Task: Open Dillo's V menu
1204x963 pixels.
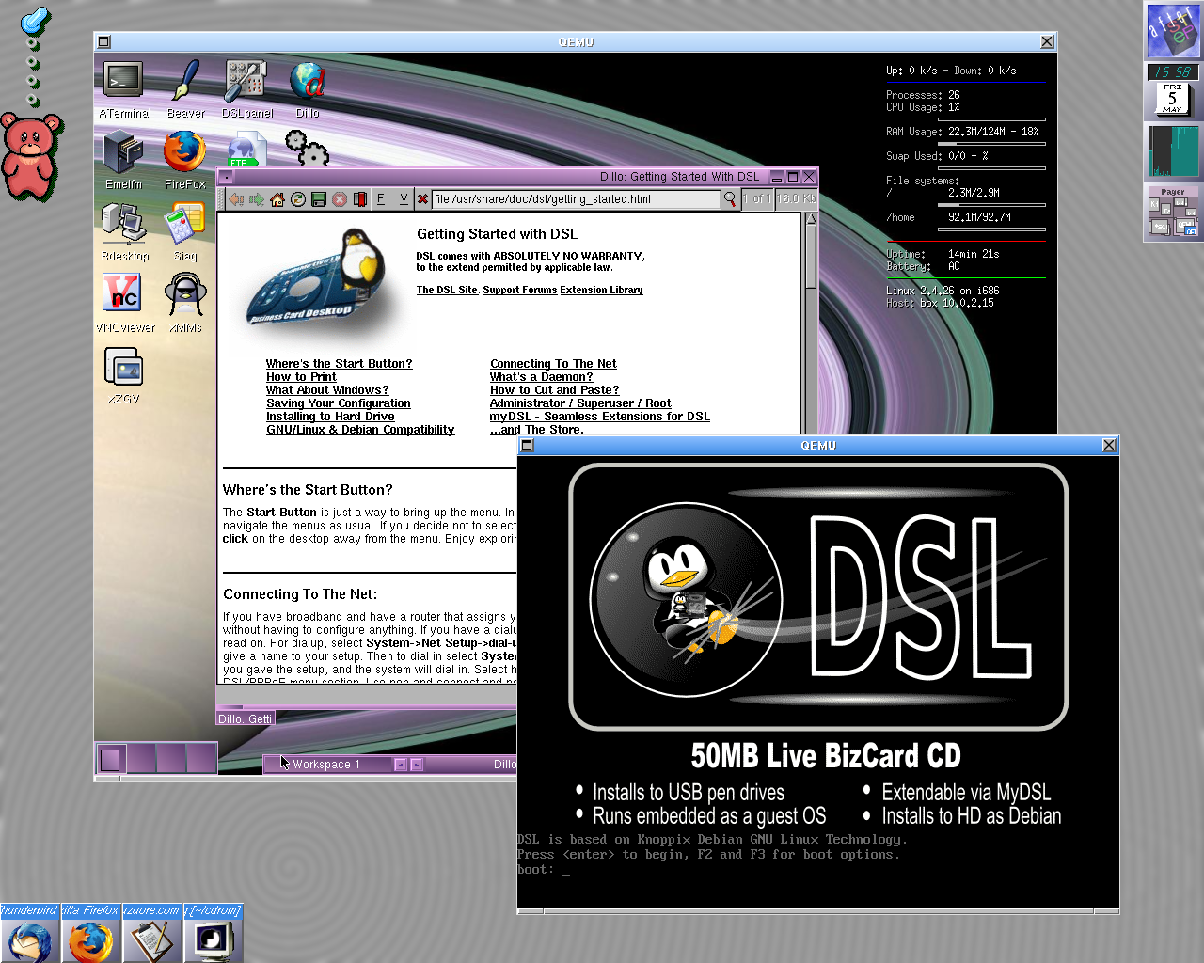Action: pyautogui.click(x=404, y=198)
